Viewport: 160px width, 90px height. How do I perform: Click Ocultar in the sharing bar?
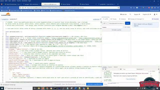click(105, 84)
